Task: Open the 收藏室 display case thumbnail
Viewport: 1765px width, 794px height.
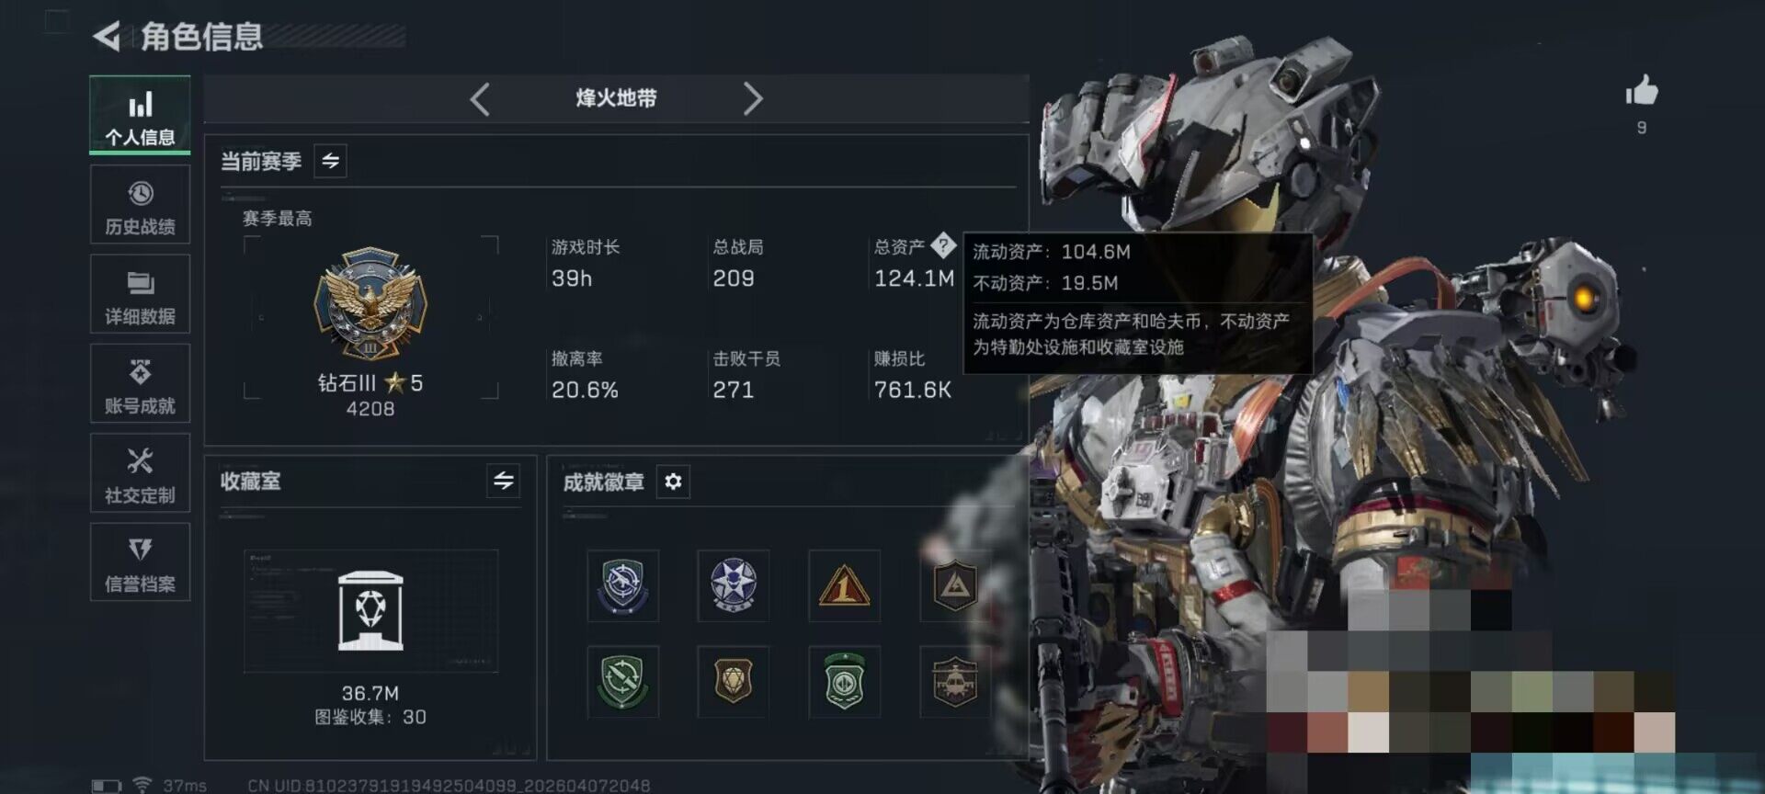Action: (x=370, y=611)
